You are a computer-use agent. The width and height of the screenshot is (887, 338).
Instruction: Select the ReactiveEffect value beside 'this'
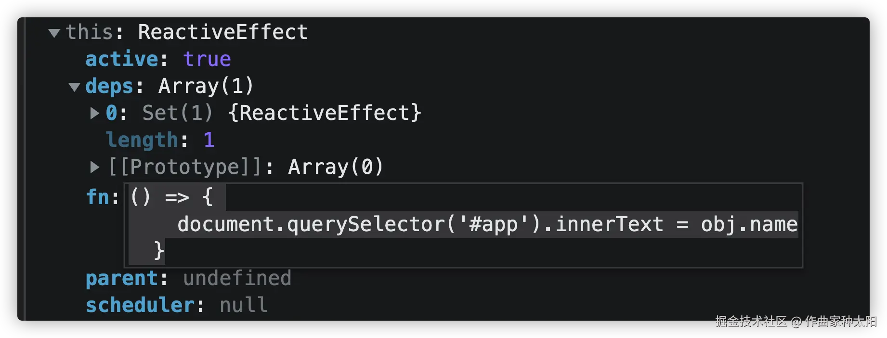tap(222, 32)
